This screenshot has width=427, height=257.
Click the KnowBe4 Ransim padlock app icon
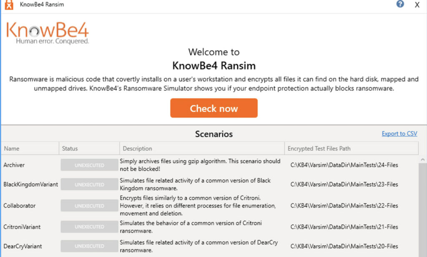pyautogui.click(x=9, y=5)
